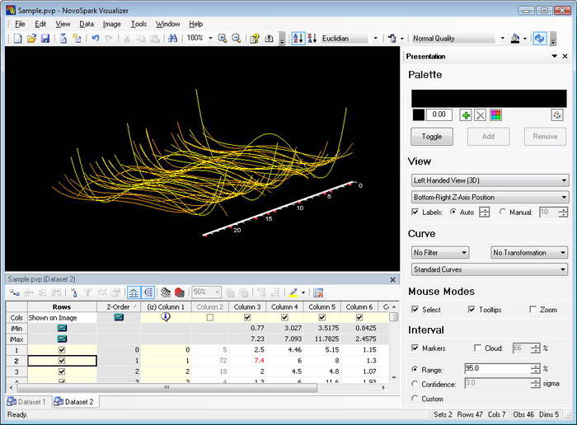Screen dimensions: 577x425
Task: Click the teal icon in the iMin row
Action: (62, 328)
